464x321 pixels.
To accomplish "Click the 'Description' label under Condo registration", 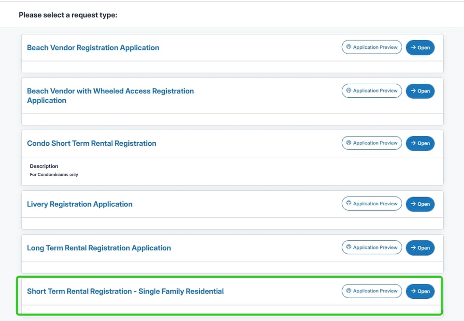I will (44, 166).
